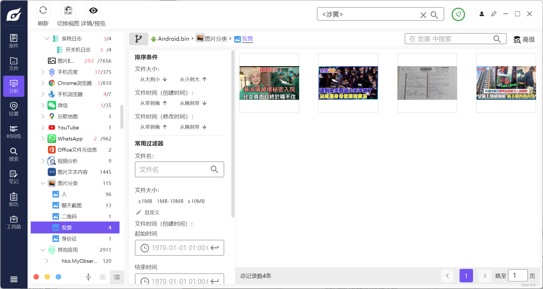Expand the YouTube tree node
This screenshot has width=543, height=289.
[43, 128]
